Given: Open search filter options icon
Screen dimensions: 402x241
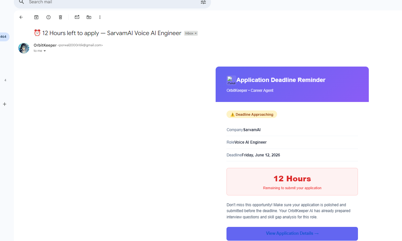Looking at the screenshot, I should click(203, 2).
